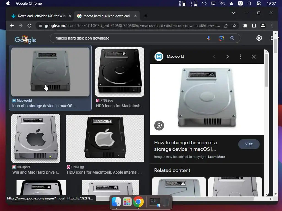Viewport: 282px width, 211px height.
Task: Click the Chrome forward arrow
Action: click(21, 26)
